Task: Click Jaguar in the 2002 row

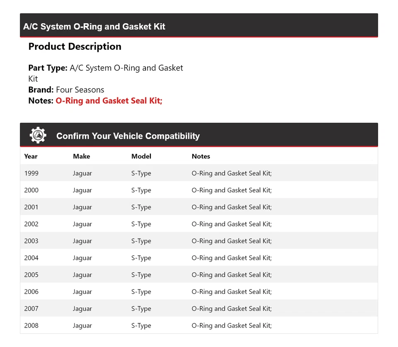Action: (82, 224)
